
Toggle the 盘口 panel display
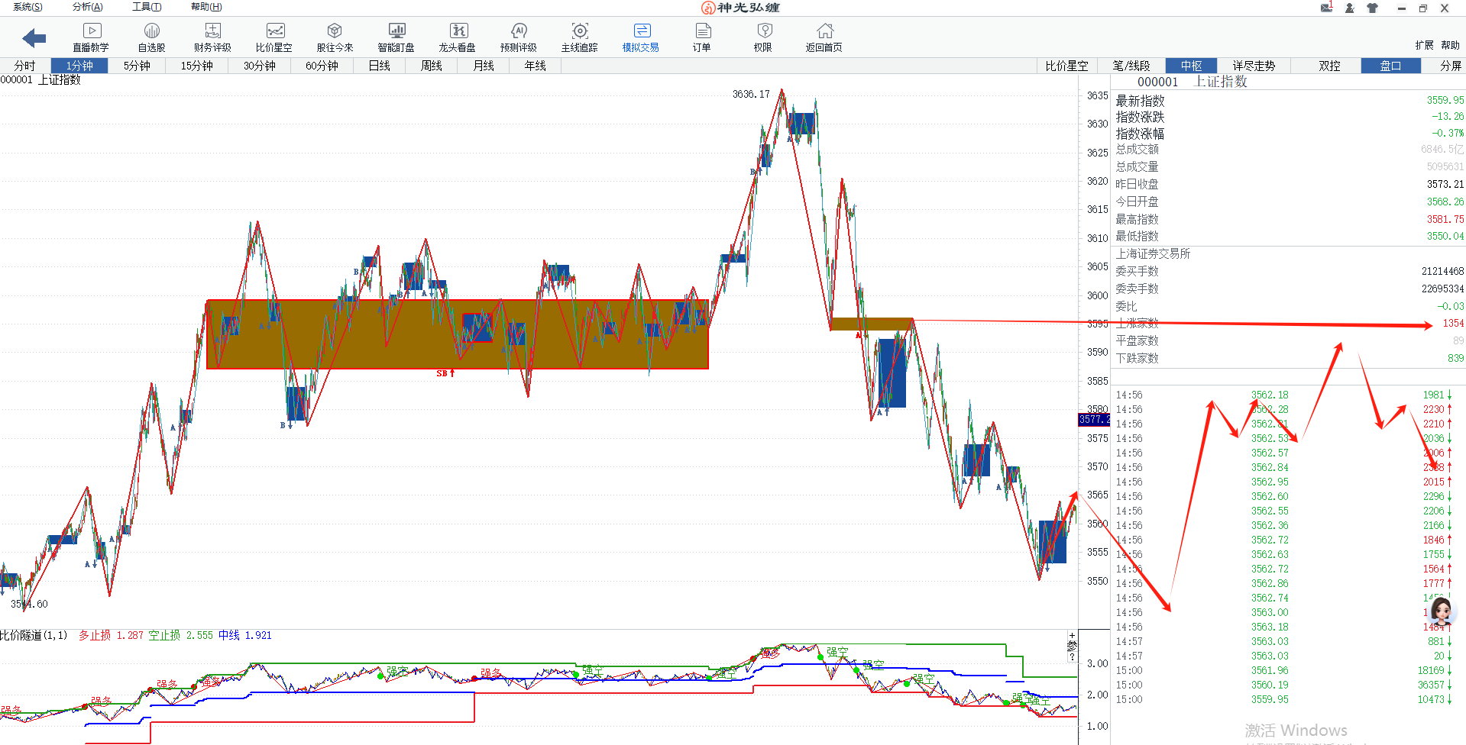click(1390, 66)
